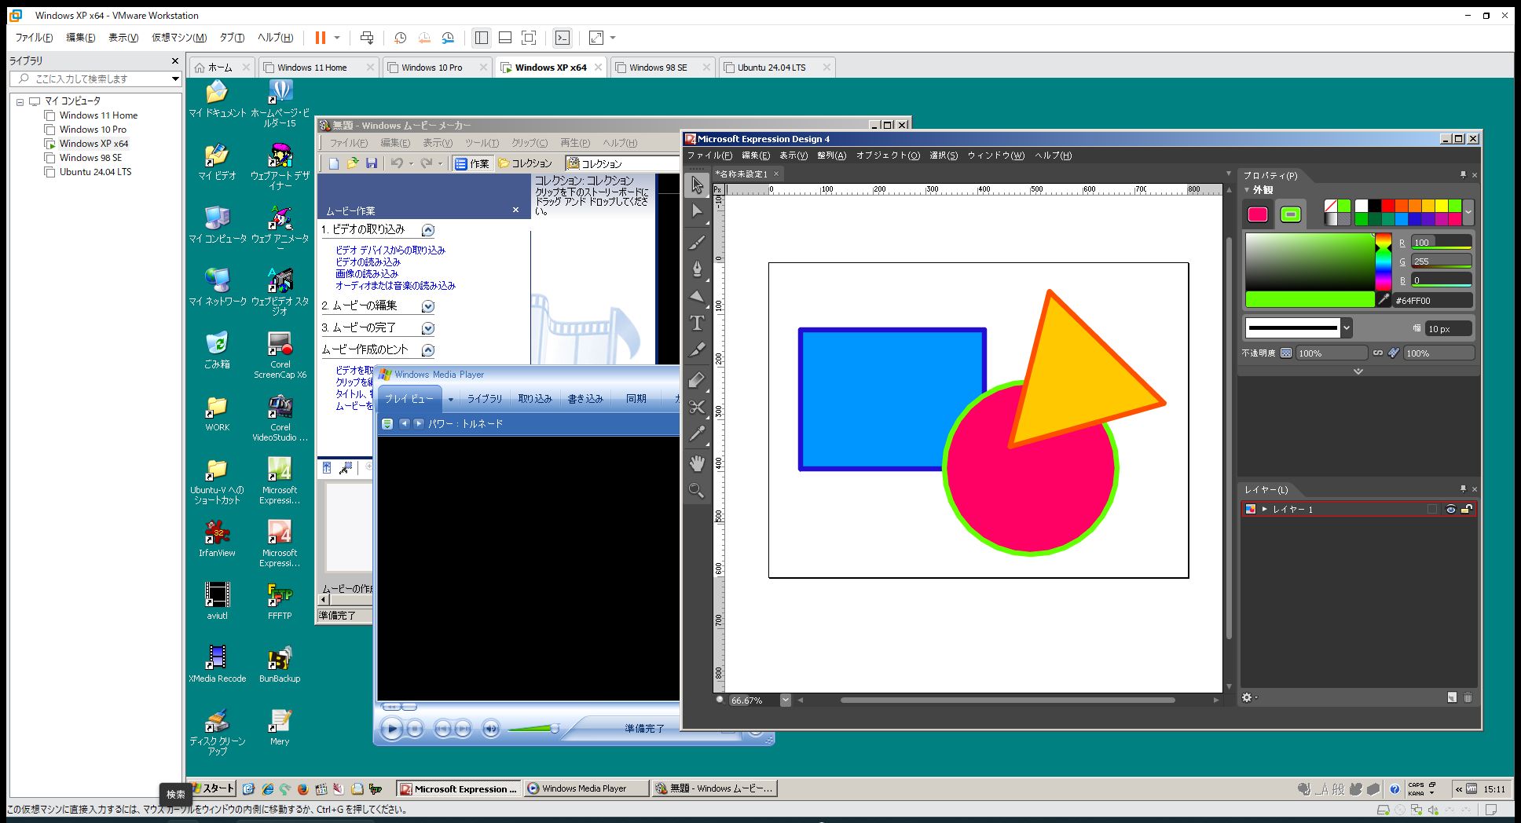Choose the Scissors tool in the toolbox

pyautogui.click(x=697, y=407)
